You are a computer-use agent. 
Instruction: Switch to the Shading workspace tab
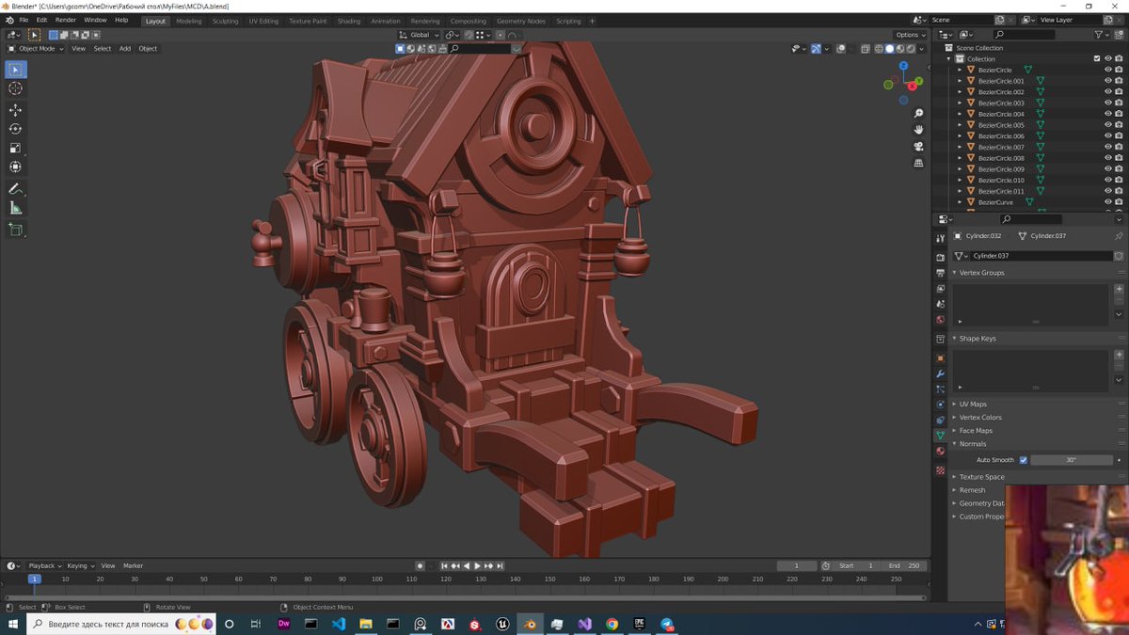click(348, 21)
